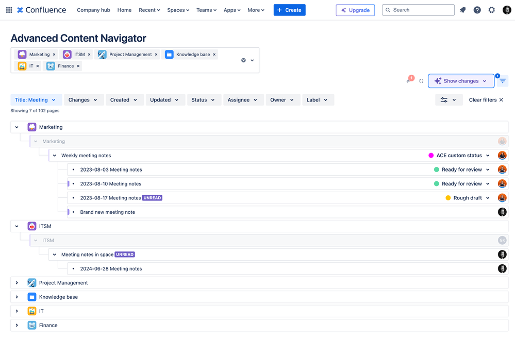Expand the Project Management space node
Image resolution: width=515 pixels, height=339 pixels.
16,283
